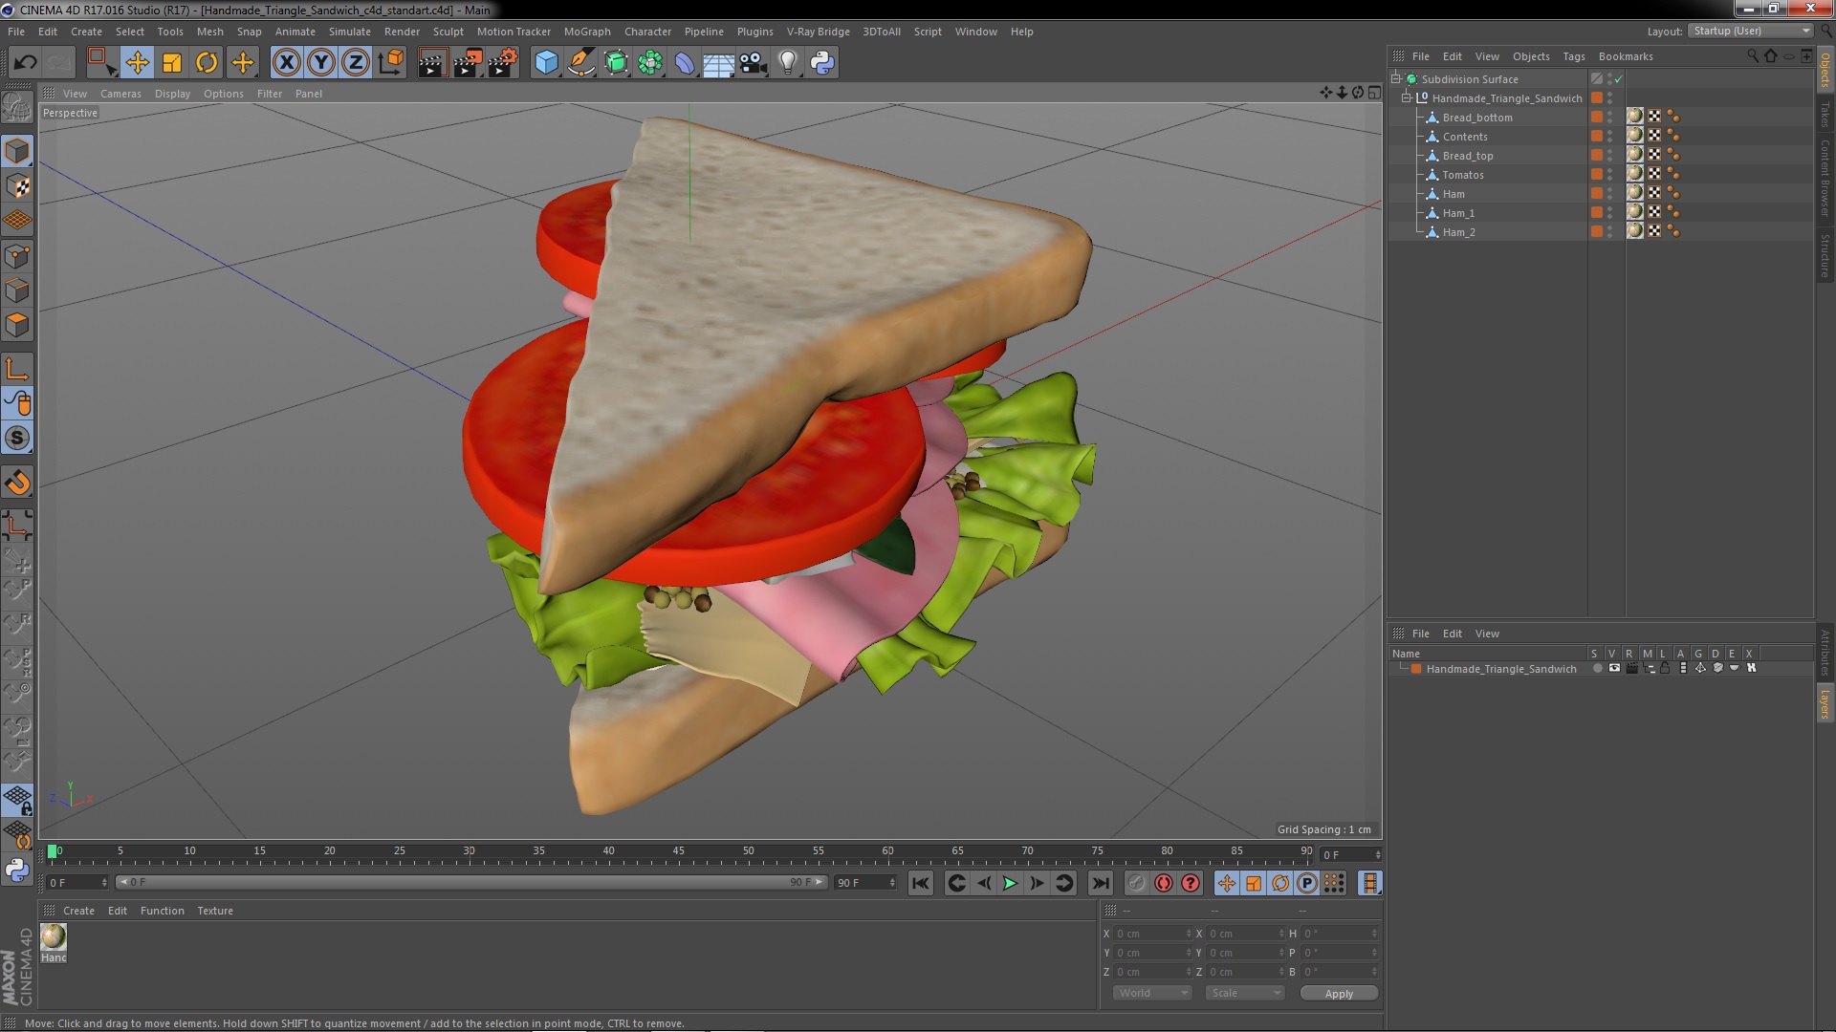Open Edit Render Settings icon
Screen dimensions: 1836x1032
tap(502, 63)
